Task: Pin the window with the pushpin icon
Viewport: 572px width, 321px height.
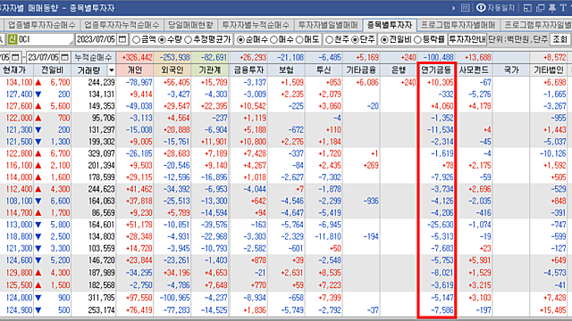Action: 552,8
